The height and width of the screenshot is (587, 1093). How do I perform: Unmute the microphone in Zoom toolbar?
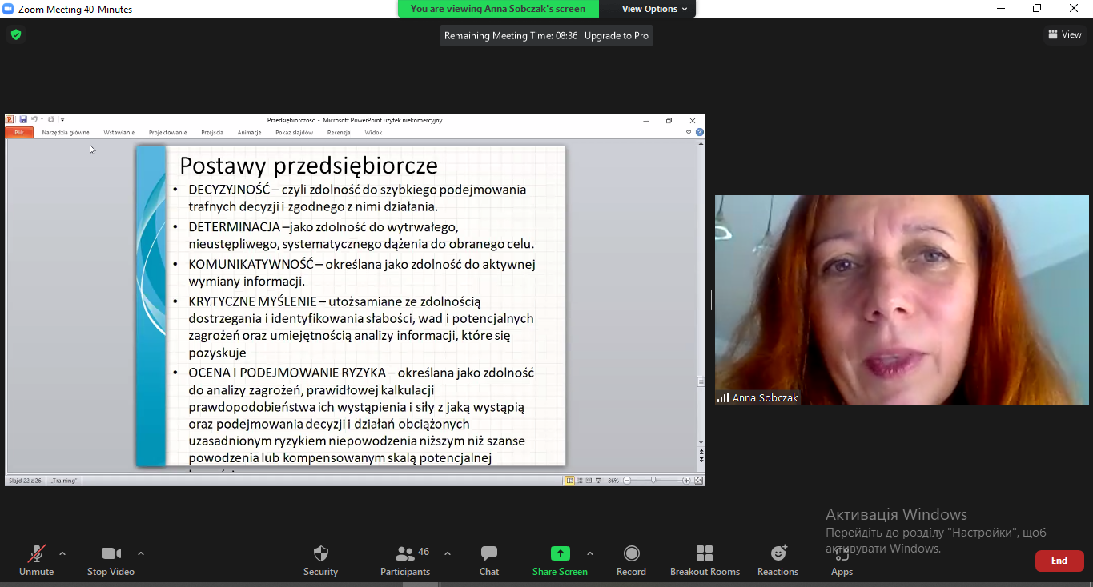tap(37, 560)
